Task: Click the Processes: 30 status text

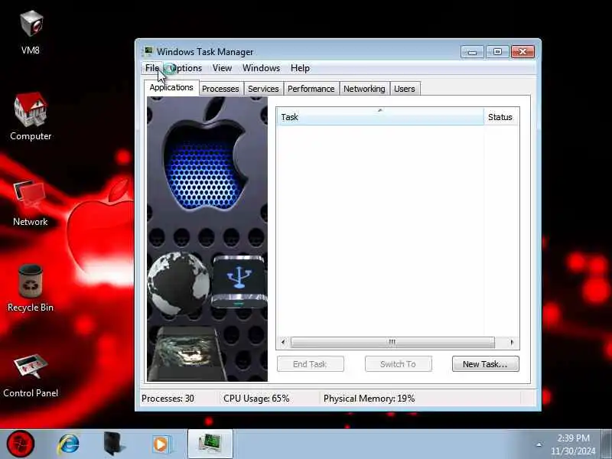Action: 168,399
